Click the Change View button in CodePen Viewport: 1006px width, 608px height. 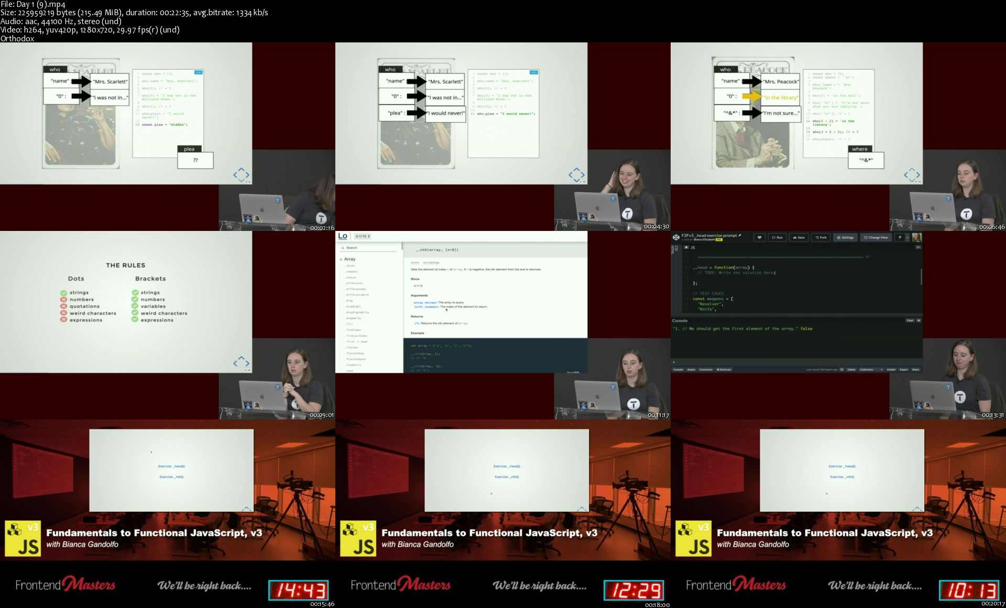(876, 237)
